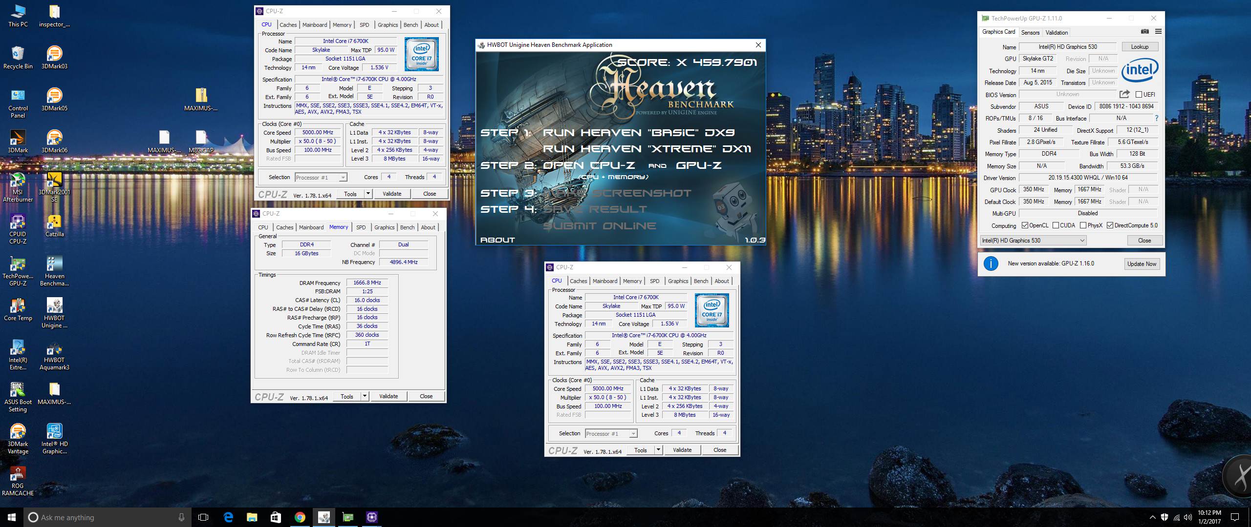This screenshot has height=527, width=1251.
Task: Toggle the CUDA checkbox in GPU-Z
Action: pyautogui.click(x=1056, y=225)
